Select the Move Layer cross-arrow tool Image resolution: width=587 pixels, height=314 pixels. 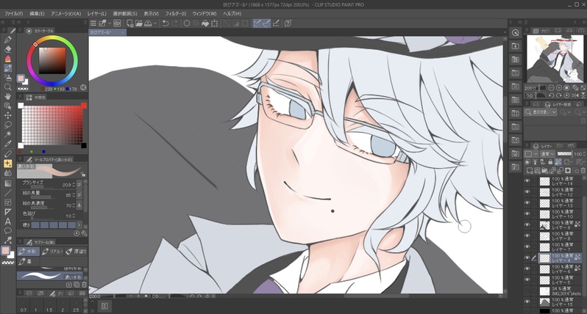8,115
